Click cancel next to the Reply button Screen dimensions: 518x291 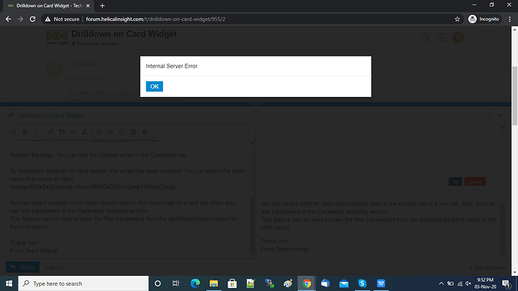pyautogui.click(x=55, y=267)
